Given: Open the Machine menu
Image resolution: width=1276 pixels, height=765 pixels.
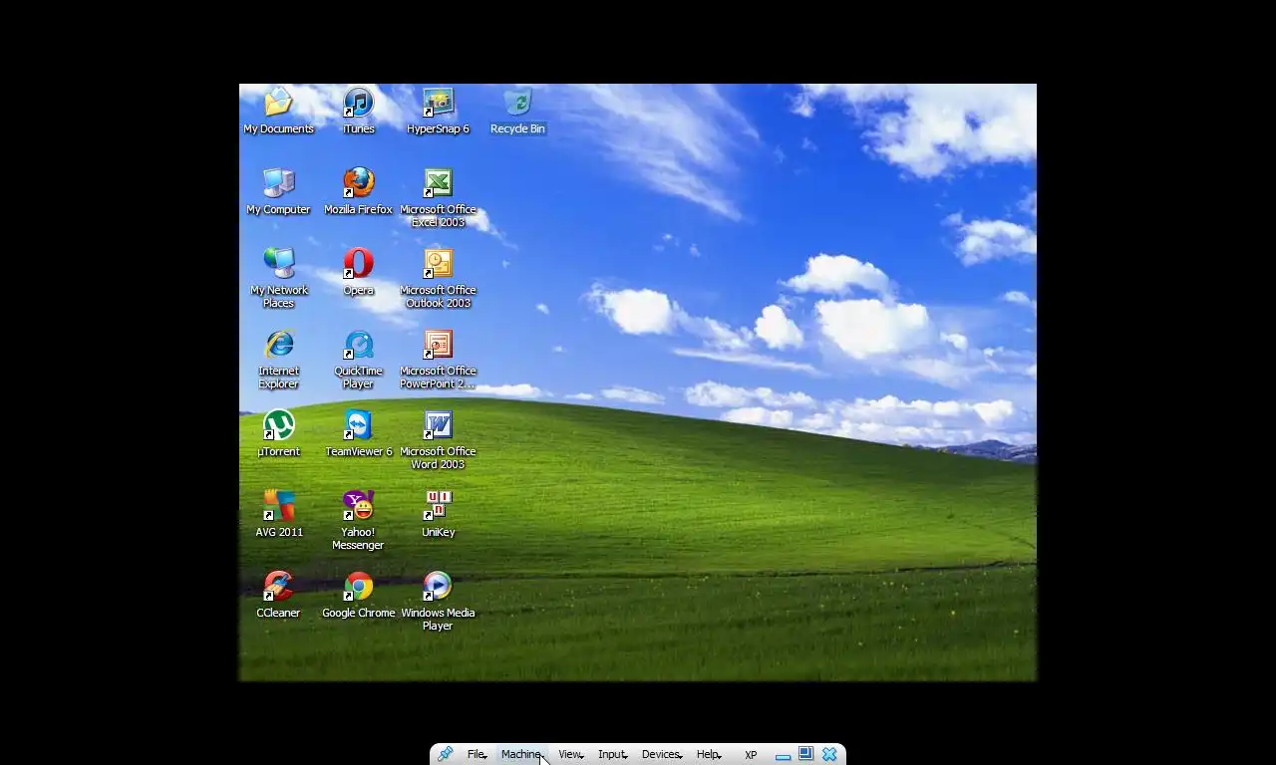Looking at the screenshot, I should 521,754.
